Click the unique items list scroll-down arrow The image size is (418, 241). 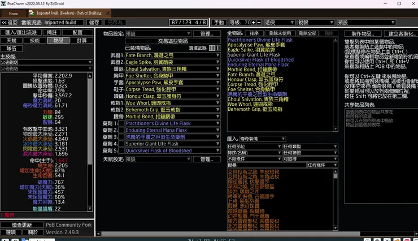[x=336, y=228]
